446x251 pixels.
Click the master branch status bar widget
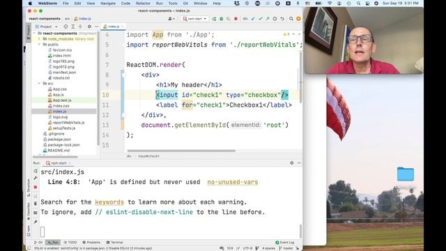[286, 248]
